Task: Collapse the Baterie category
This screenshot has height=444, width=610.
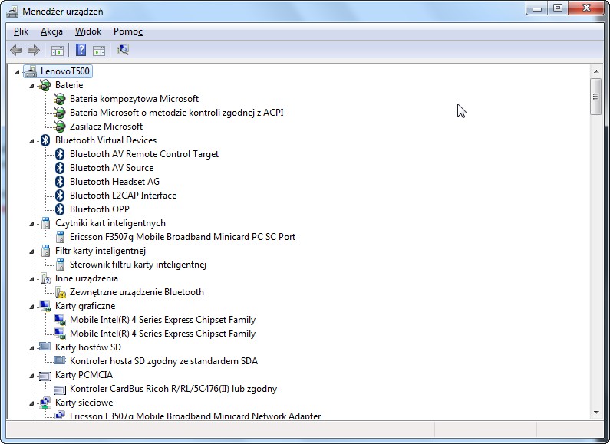Action: pos(32,86)
